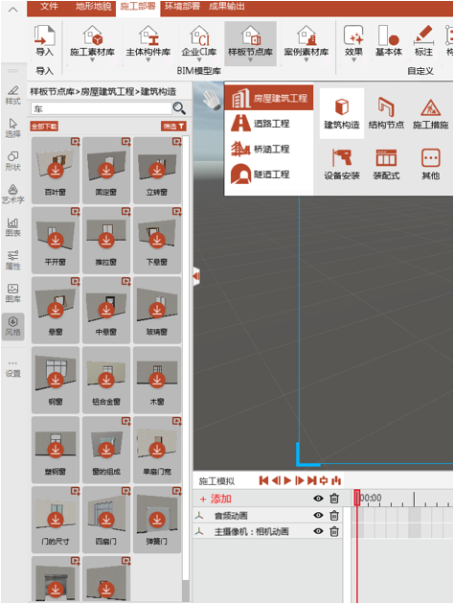Play the 施工模拟 animation
This screenshot has width=454, height=605.
[x=287, y=480]
